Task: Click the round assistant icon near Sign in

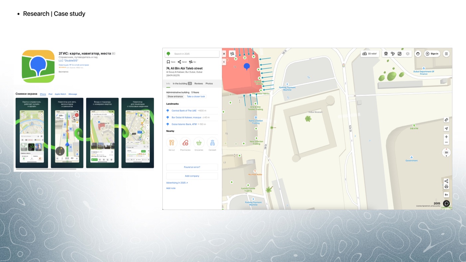Action: point(418,54)
